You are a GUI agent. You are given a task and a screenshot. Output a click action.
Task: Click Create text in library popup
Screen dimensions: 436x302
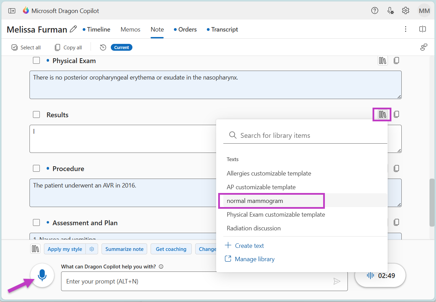coord(244,246)
